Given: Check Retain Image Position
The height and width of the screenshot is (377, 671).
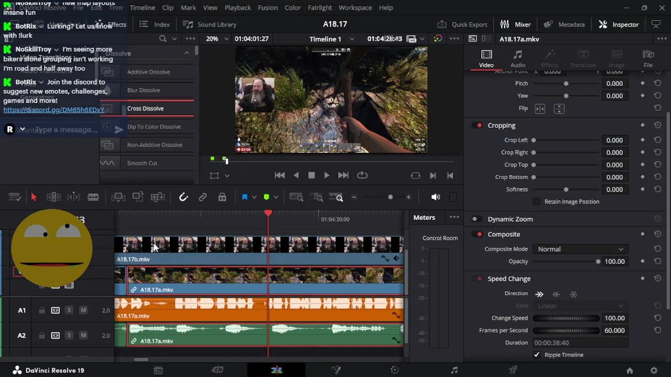Looking at the screenshot, I should [x=536, y=202].
